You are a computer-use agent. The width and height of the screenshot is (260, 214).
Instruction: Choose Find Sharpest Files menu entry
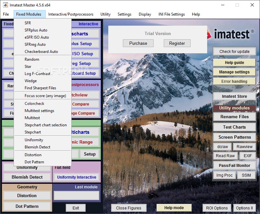pyautogui.click(x=43, y=88)
